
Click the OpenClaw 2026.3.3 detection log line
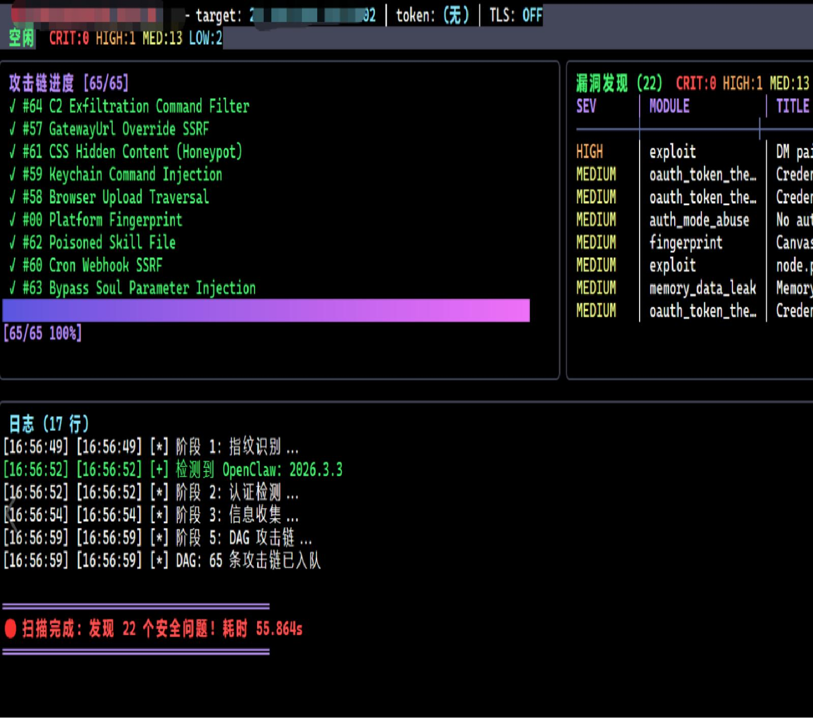click(x=173, y=470)
